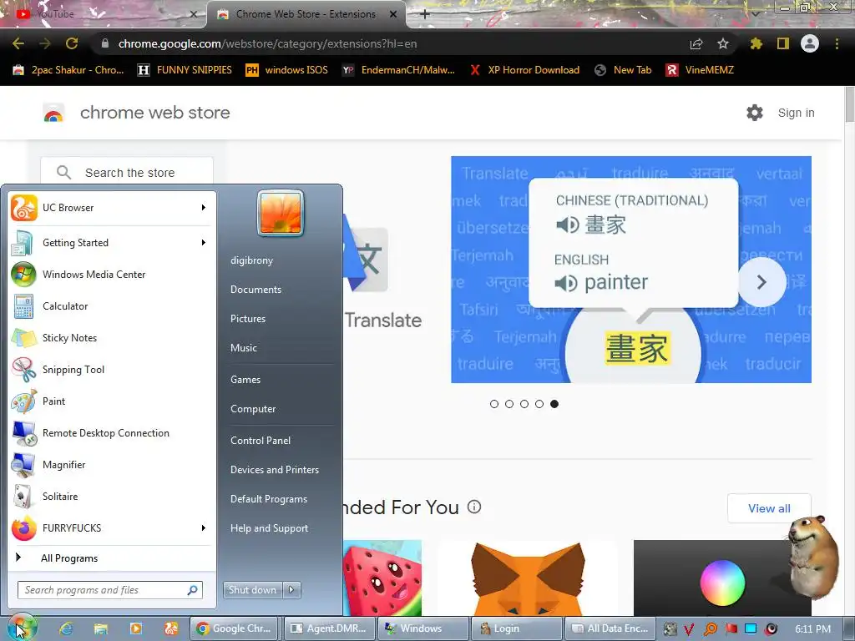The width and height of the screenshot is (855, 641).
Task: Select Chrome Web Store - Extensions tab
Action: click(x=306, y=14)
